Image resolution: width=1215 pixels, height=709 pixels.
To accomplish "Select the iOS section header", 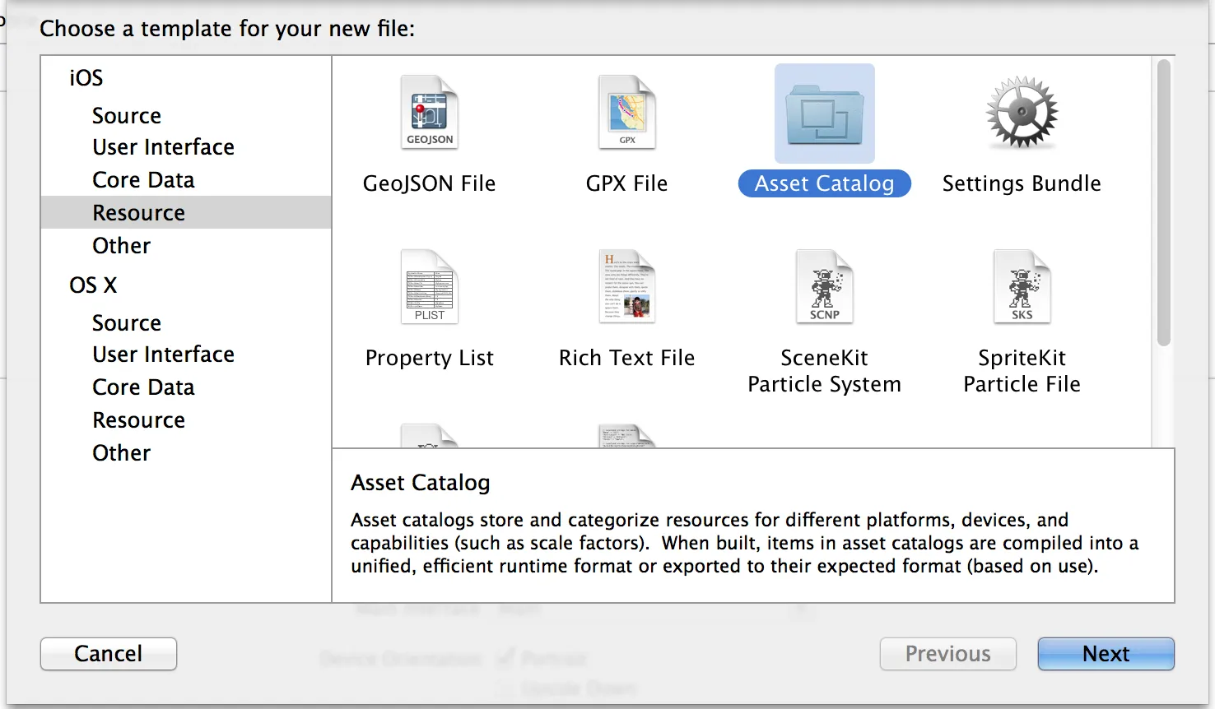I will point(86,78).
